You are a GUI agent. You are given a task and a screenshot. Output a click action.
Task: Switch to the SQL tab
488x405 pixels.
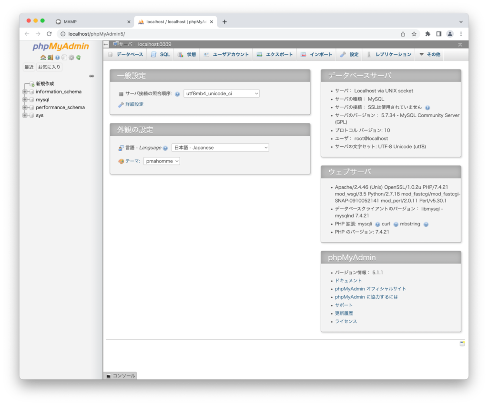point(161,54)
